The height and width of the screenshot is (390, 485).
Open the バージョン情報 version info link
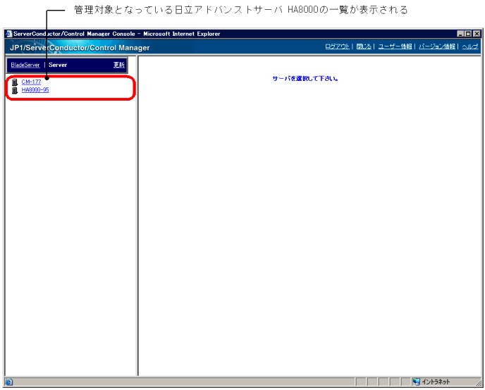pos(437,46)
